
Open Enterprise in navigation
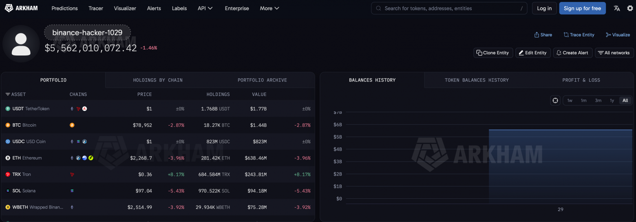click(237, 8)
